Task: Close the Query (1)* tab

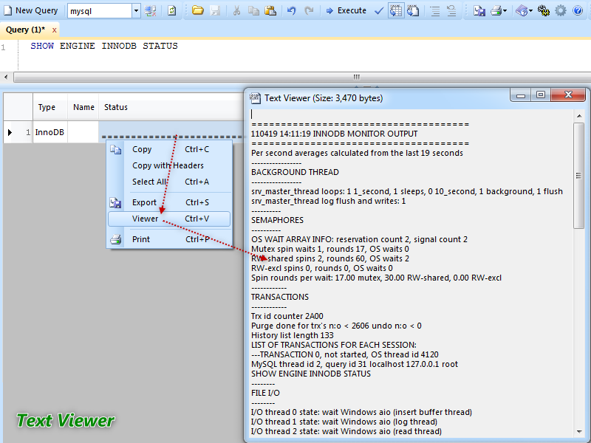Action: 54,30
